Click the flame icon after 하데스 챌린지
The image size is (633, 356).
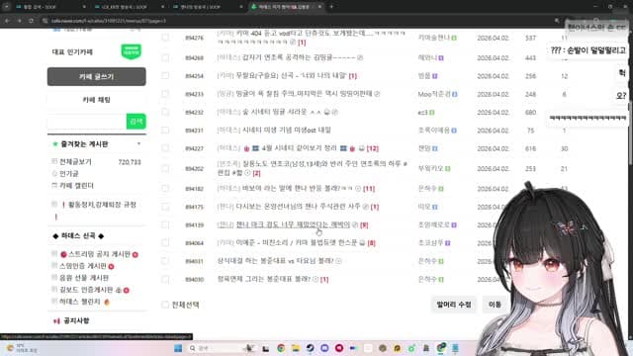(x=107, y=302)
